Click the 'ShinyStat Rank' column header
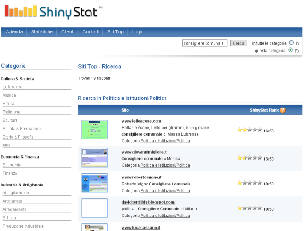 pos(264,110)
